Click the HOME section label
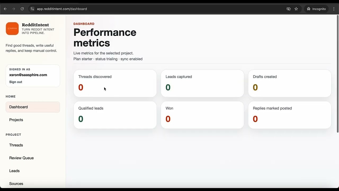Viewport: 339px width, 191px height. click(x=11, y=96)
